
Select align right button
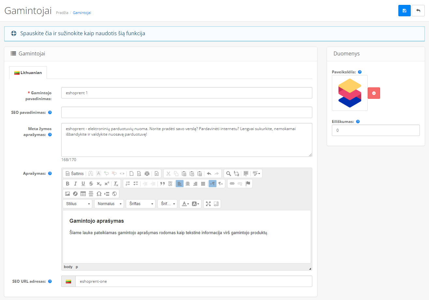click(x=195, y=184)
